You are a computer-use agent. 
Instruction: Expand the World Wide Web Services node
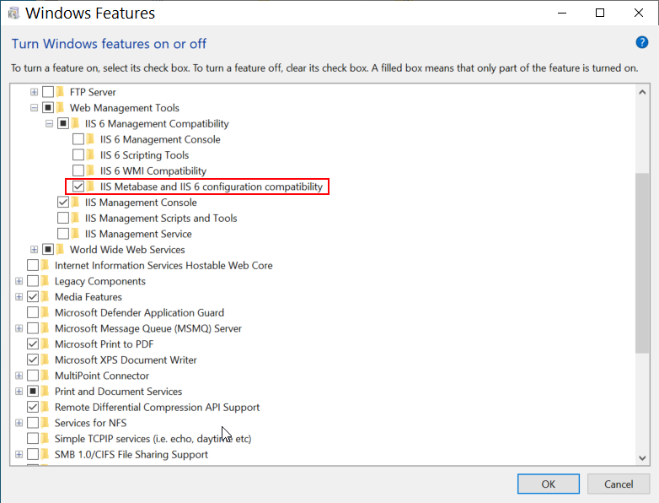click(x=34, y=250)
